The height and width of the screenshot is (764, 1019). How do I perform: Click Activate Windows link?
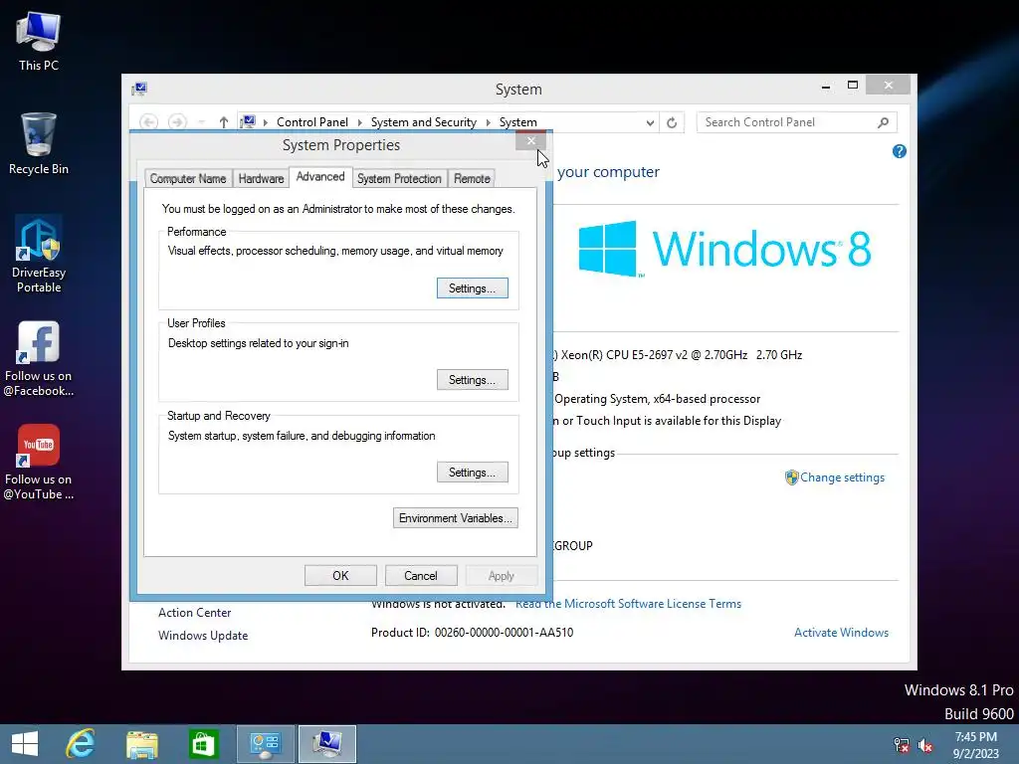(x=841, y=632)
